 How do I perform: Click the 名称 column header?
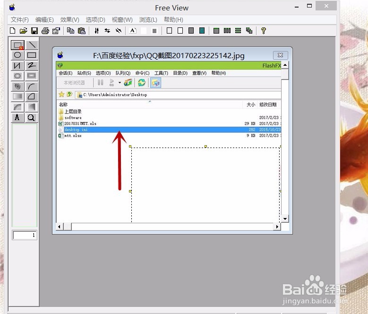pos(63,105)
